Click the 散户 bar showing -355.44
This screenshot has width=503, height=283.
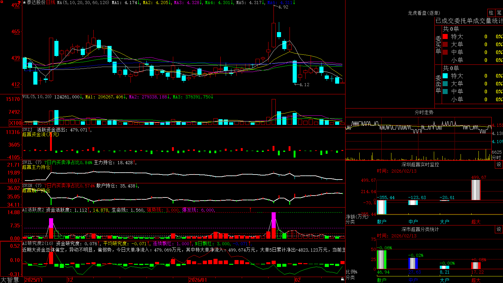click(382, 207)
